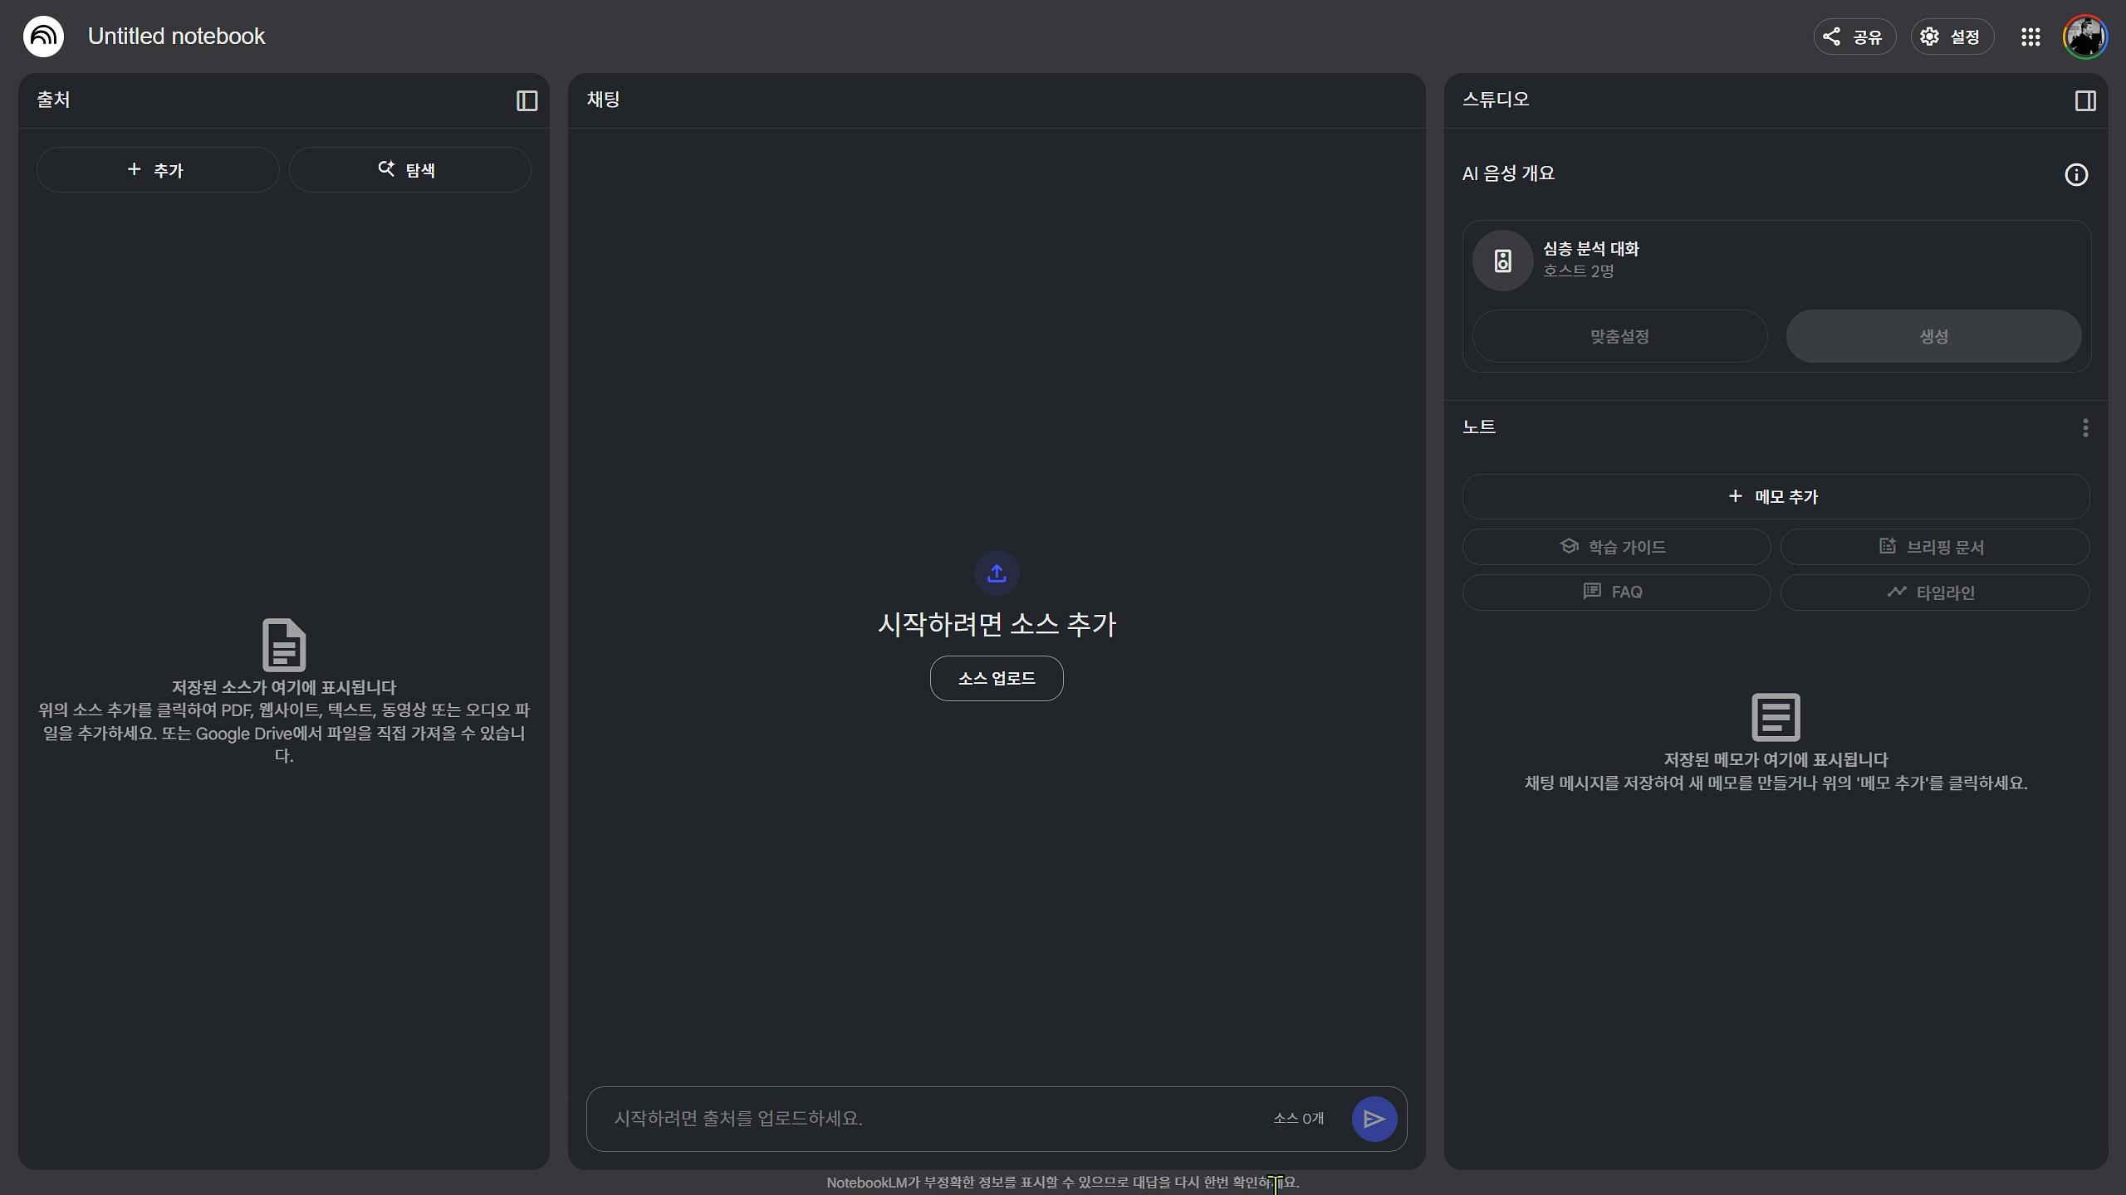Click the 탐색 discover sources button
Screen dimensions: 2126x1195
pos(409,170)
